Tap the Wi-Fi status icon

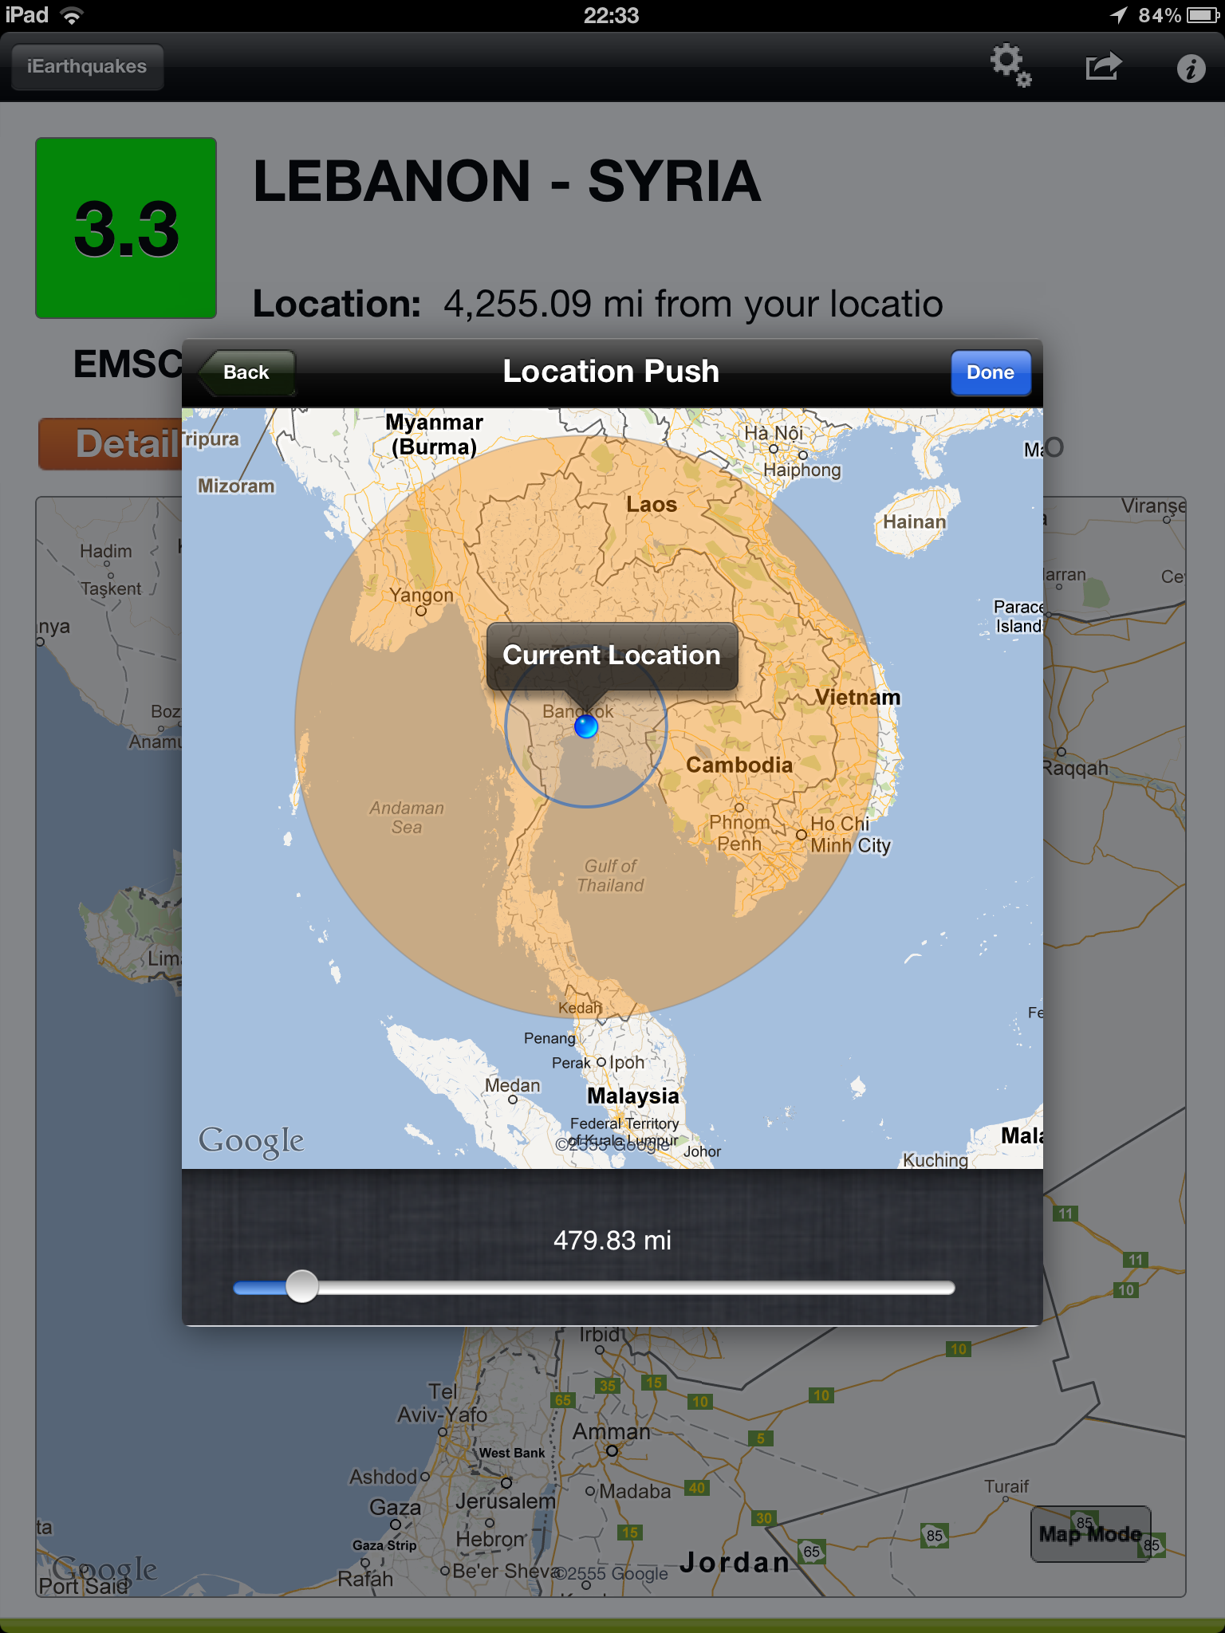(72, 15)
